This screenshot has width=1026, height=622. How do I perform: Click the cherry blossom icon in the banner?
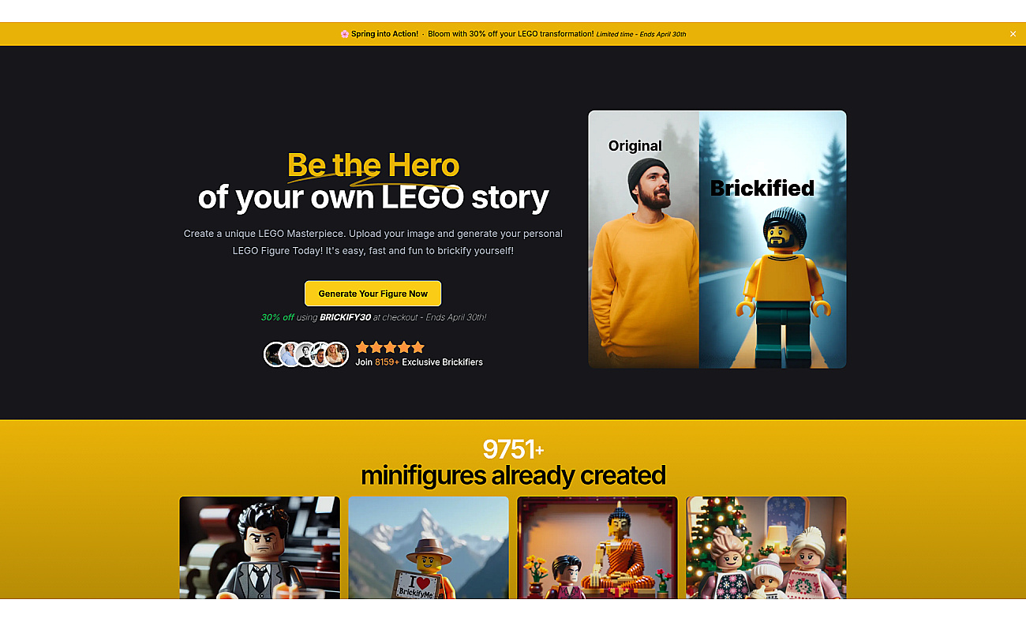point(345,34)
